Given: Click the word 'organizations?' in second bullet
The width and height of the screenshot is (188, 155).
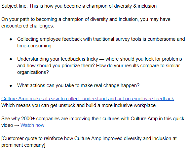Looking at the screenshot, I should pos(33,72).
